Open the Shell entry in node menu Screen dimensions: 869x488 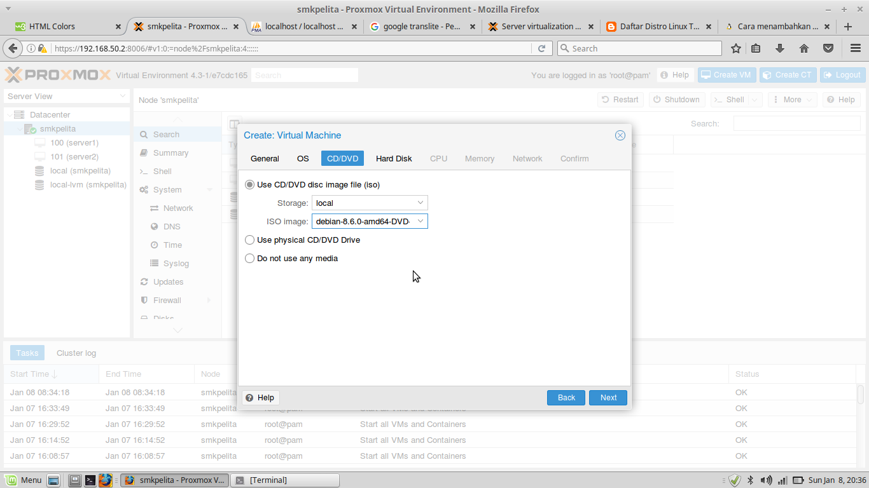[x=177, y=172]
